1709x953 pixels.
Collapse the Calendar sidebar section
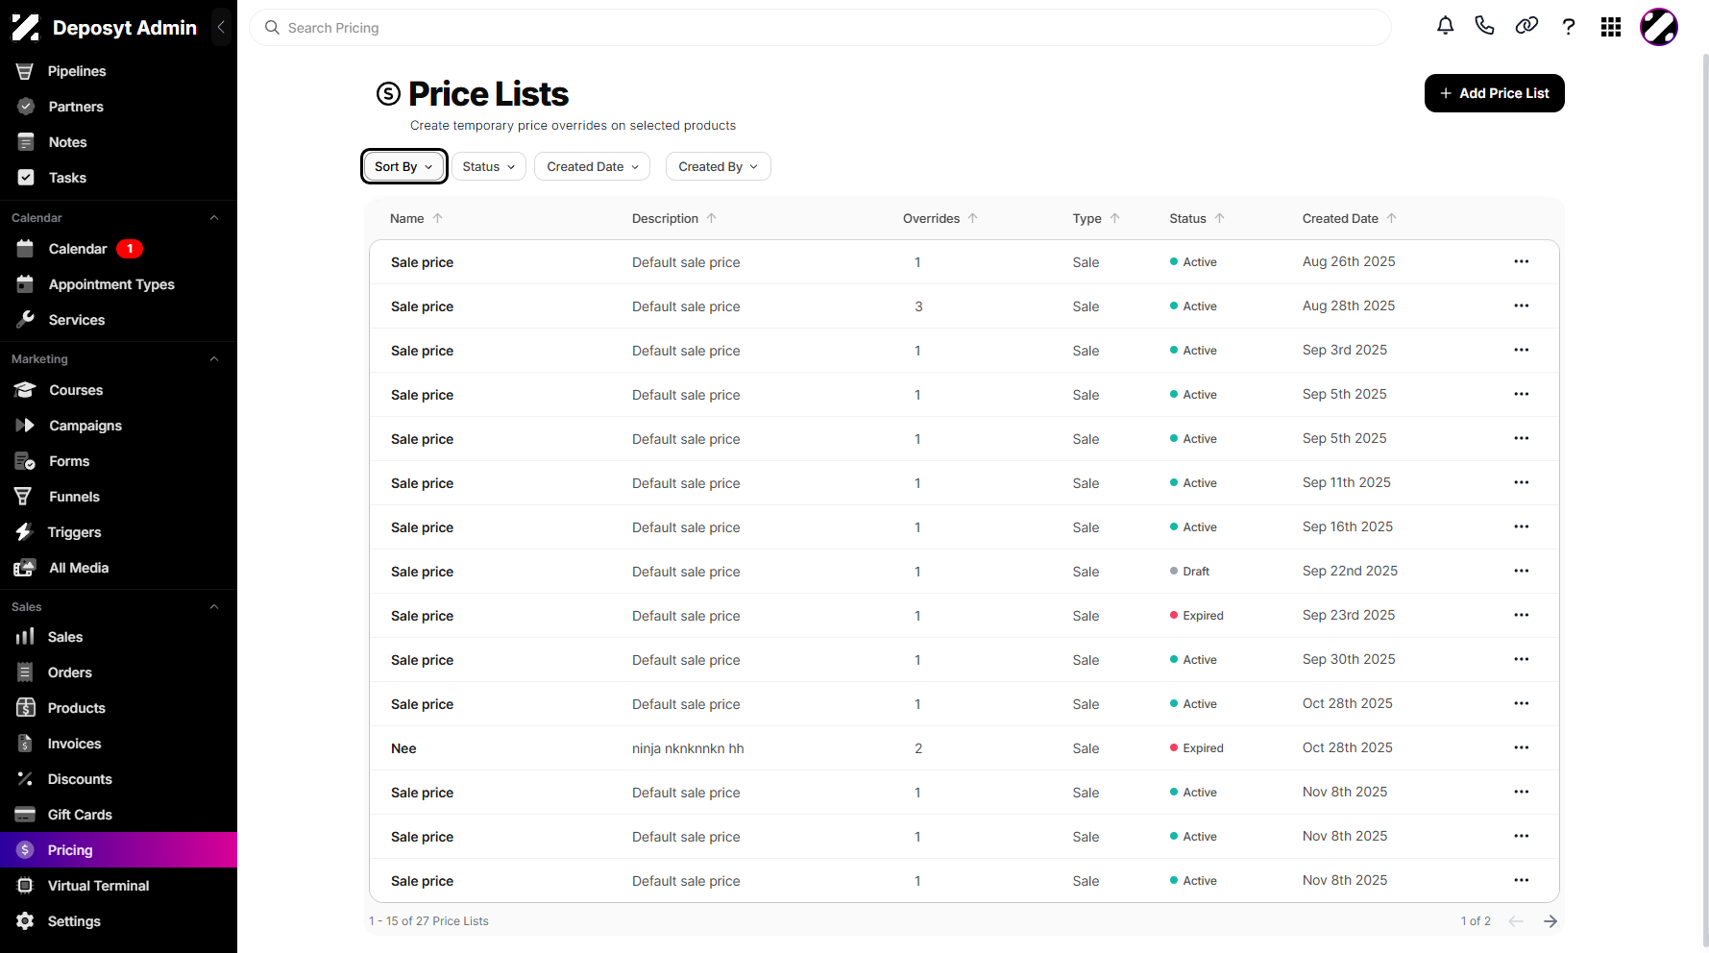click(214, 218)
